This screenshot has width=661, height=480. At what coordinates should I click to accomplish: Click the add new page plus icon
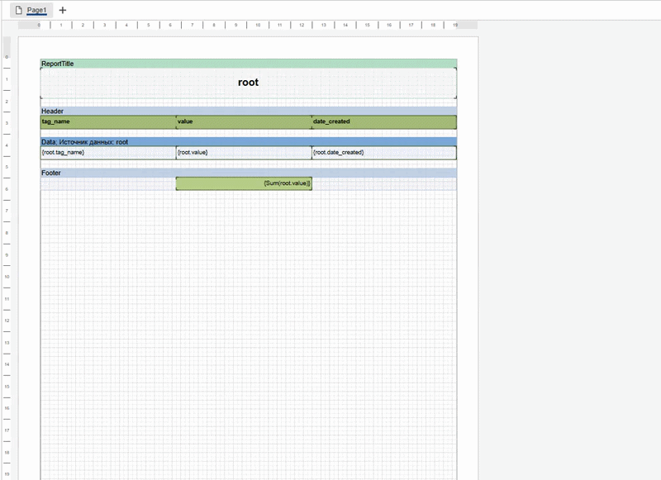coord(63,10)
